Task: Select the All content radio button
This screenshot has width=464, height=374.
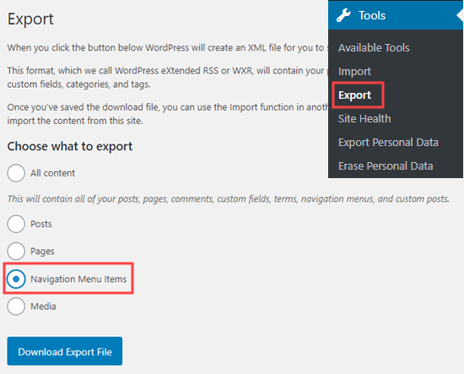Action: 16,173
